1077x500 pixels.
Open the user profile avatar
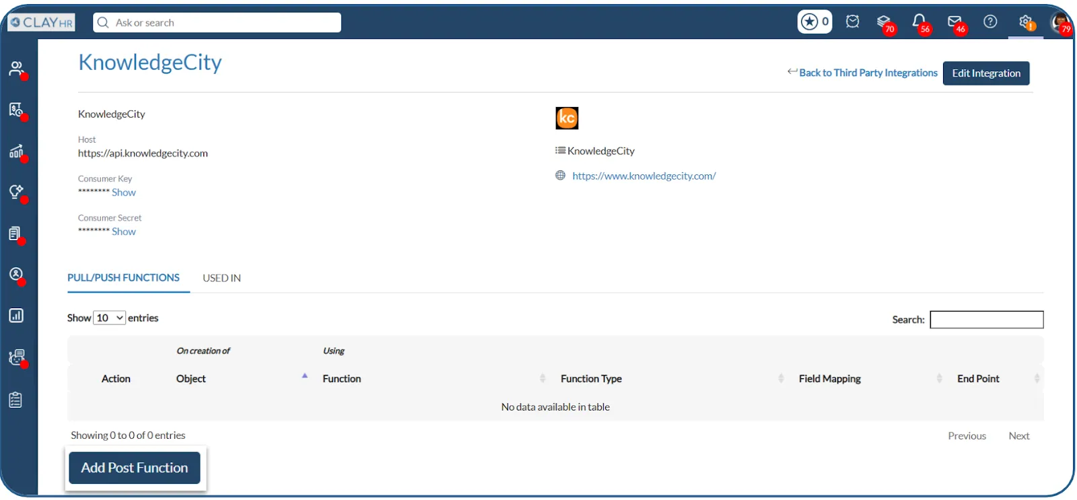point(1061,22)
